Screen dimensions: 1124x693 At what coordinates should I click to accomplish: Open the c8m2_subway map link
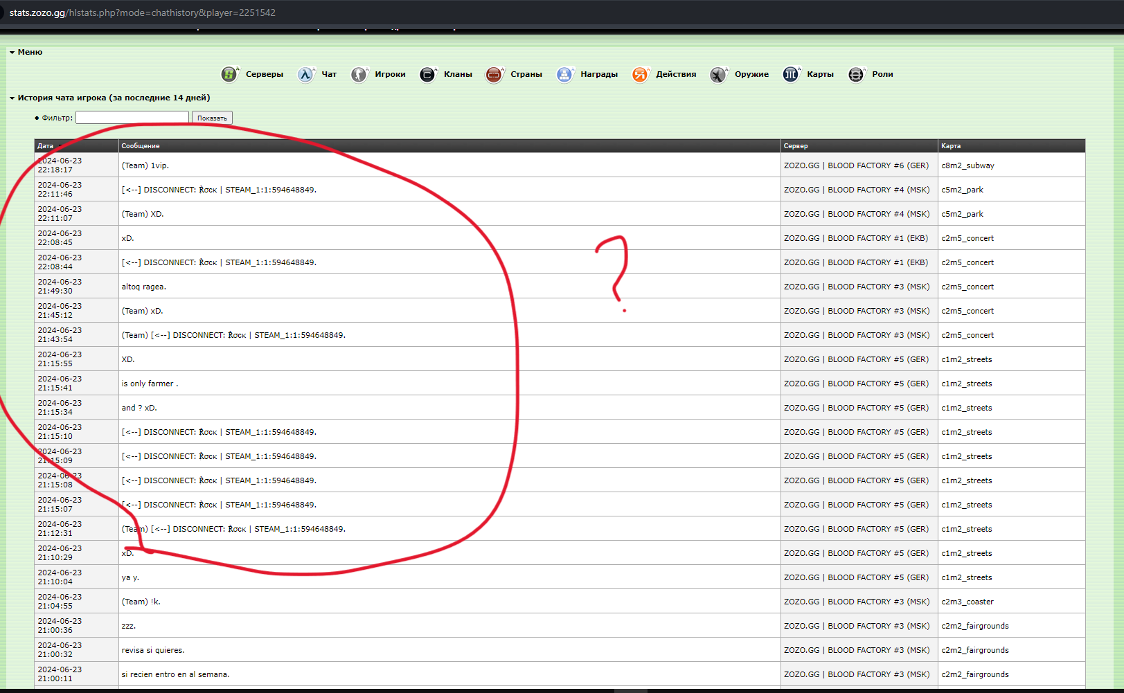tap(967, 165)
